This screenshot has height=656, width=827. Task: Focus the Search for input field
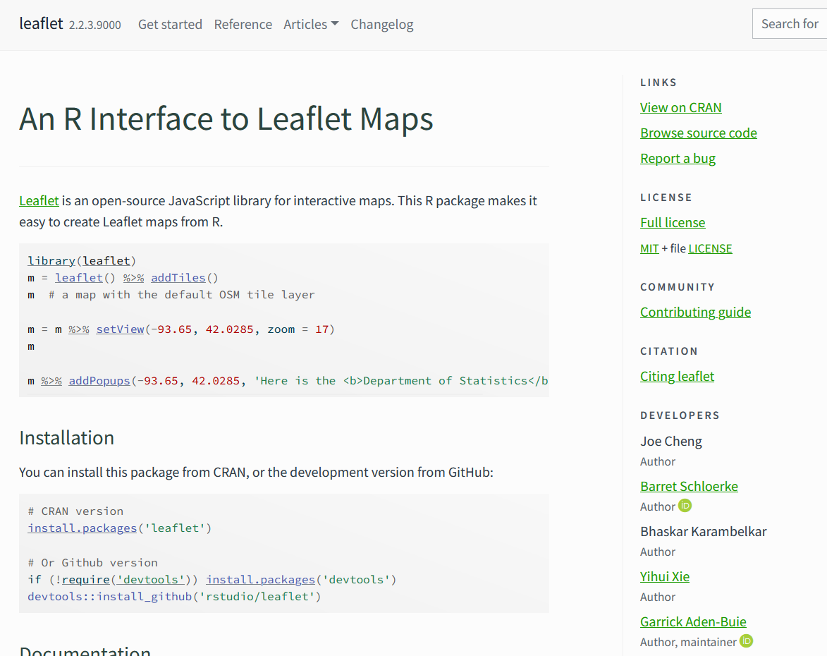[x=790, y=24]
